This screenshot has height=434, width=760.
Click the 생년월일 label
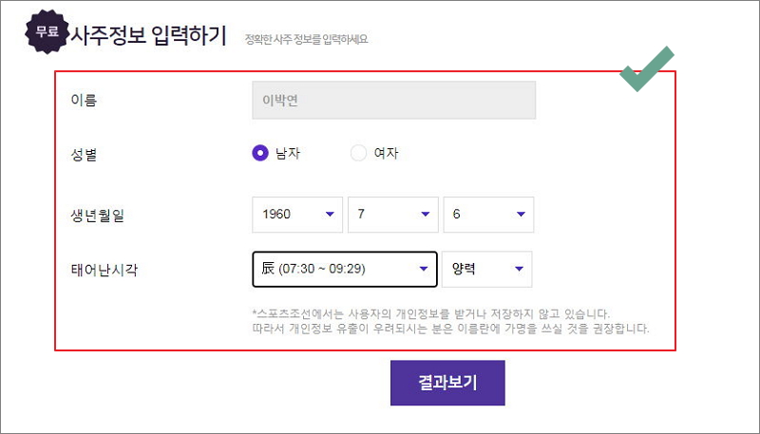pos(98,216)
